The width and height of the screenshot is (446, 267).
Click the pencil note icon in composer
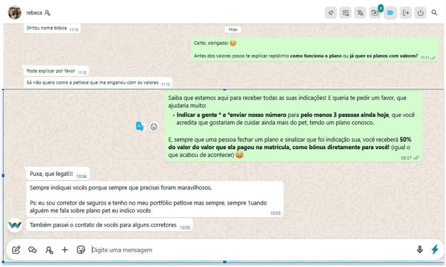16,250
